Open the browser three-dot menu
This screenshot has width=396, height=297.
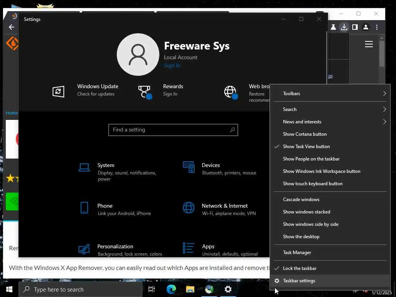(x=377, y=27)
